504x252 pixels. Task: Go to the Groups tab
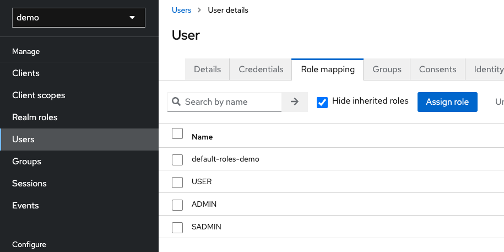point(387,69)
